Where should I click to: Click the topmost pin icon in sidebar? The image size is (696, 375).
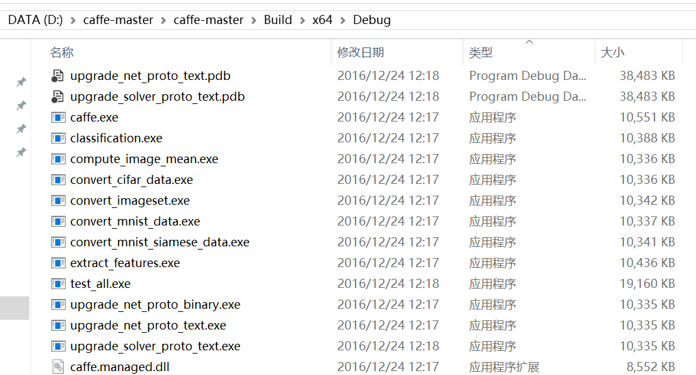coord(21,82)
